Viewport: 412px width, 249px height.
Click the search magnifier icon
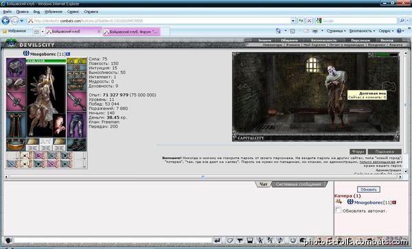(x=402, y=21)
